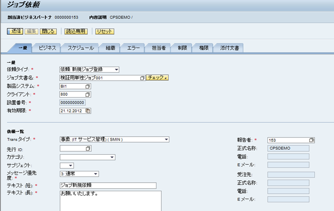Click value help icon beside 製品システム field
Image resolution: width=334 pixels, height=211 pixels.
pyautogui.click(x=88, y=86)
